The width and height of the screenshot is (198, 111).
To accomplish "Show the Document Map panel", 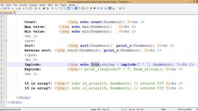I will tap(83, 8).
